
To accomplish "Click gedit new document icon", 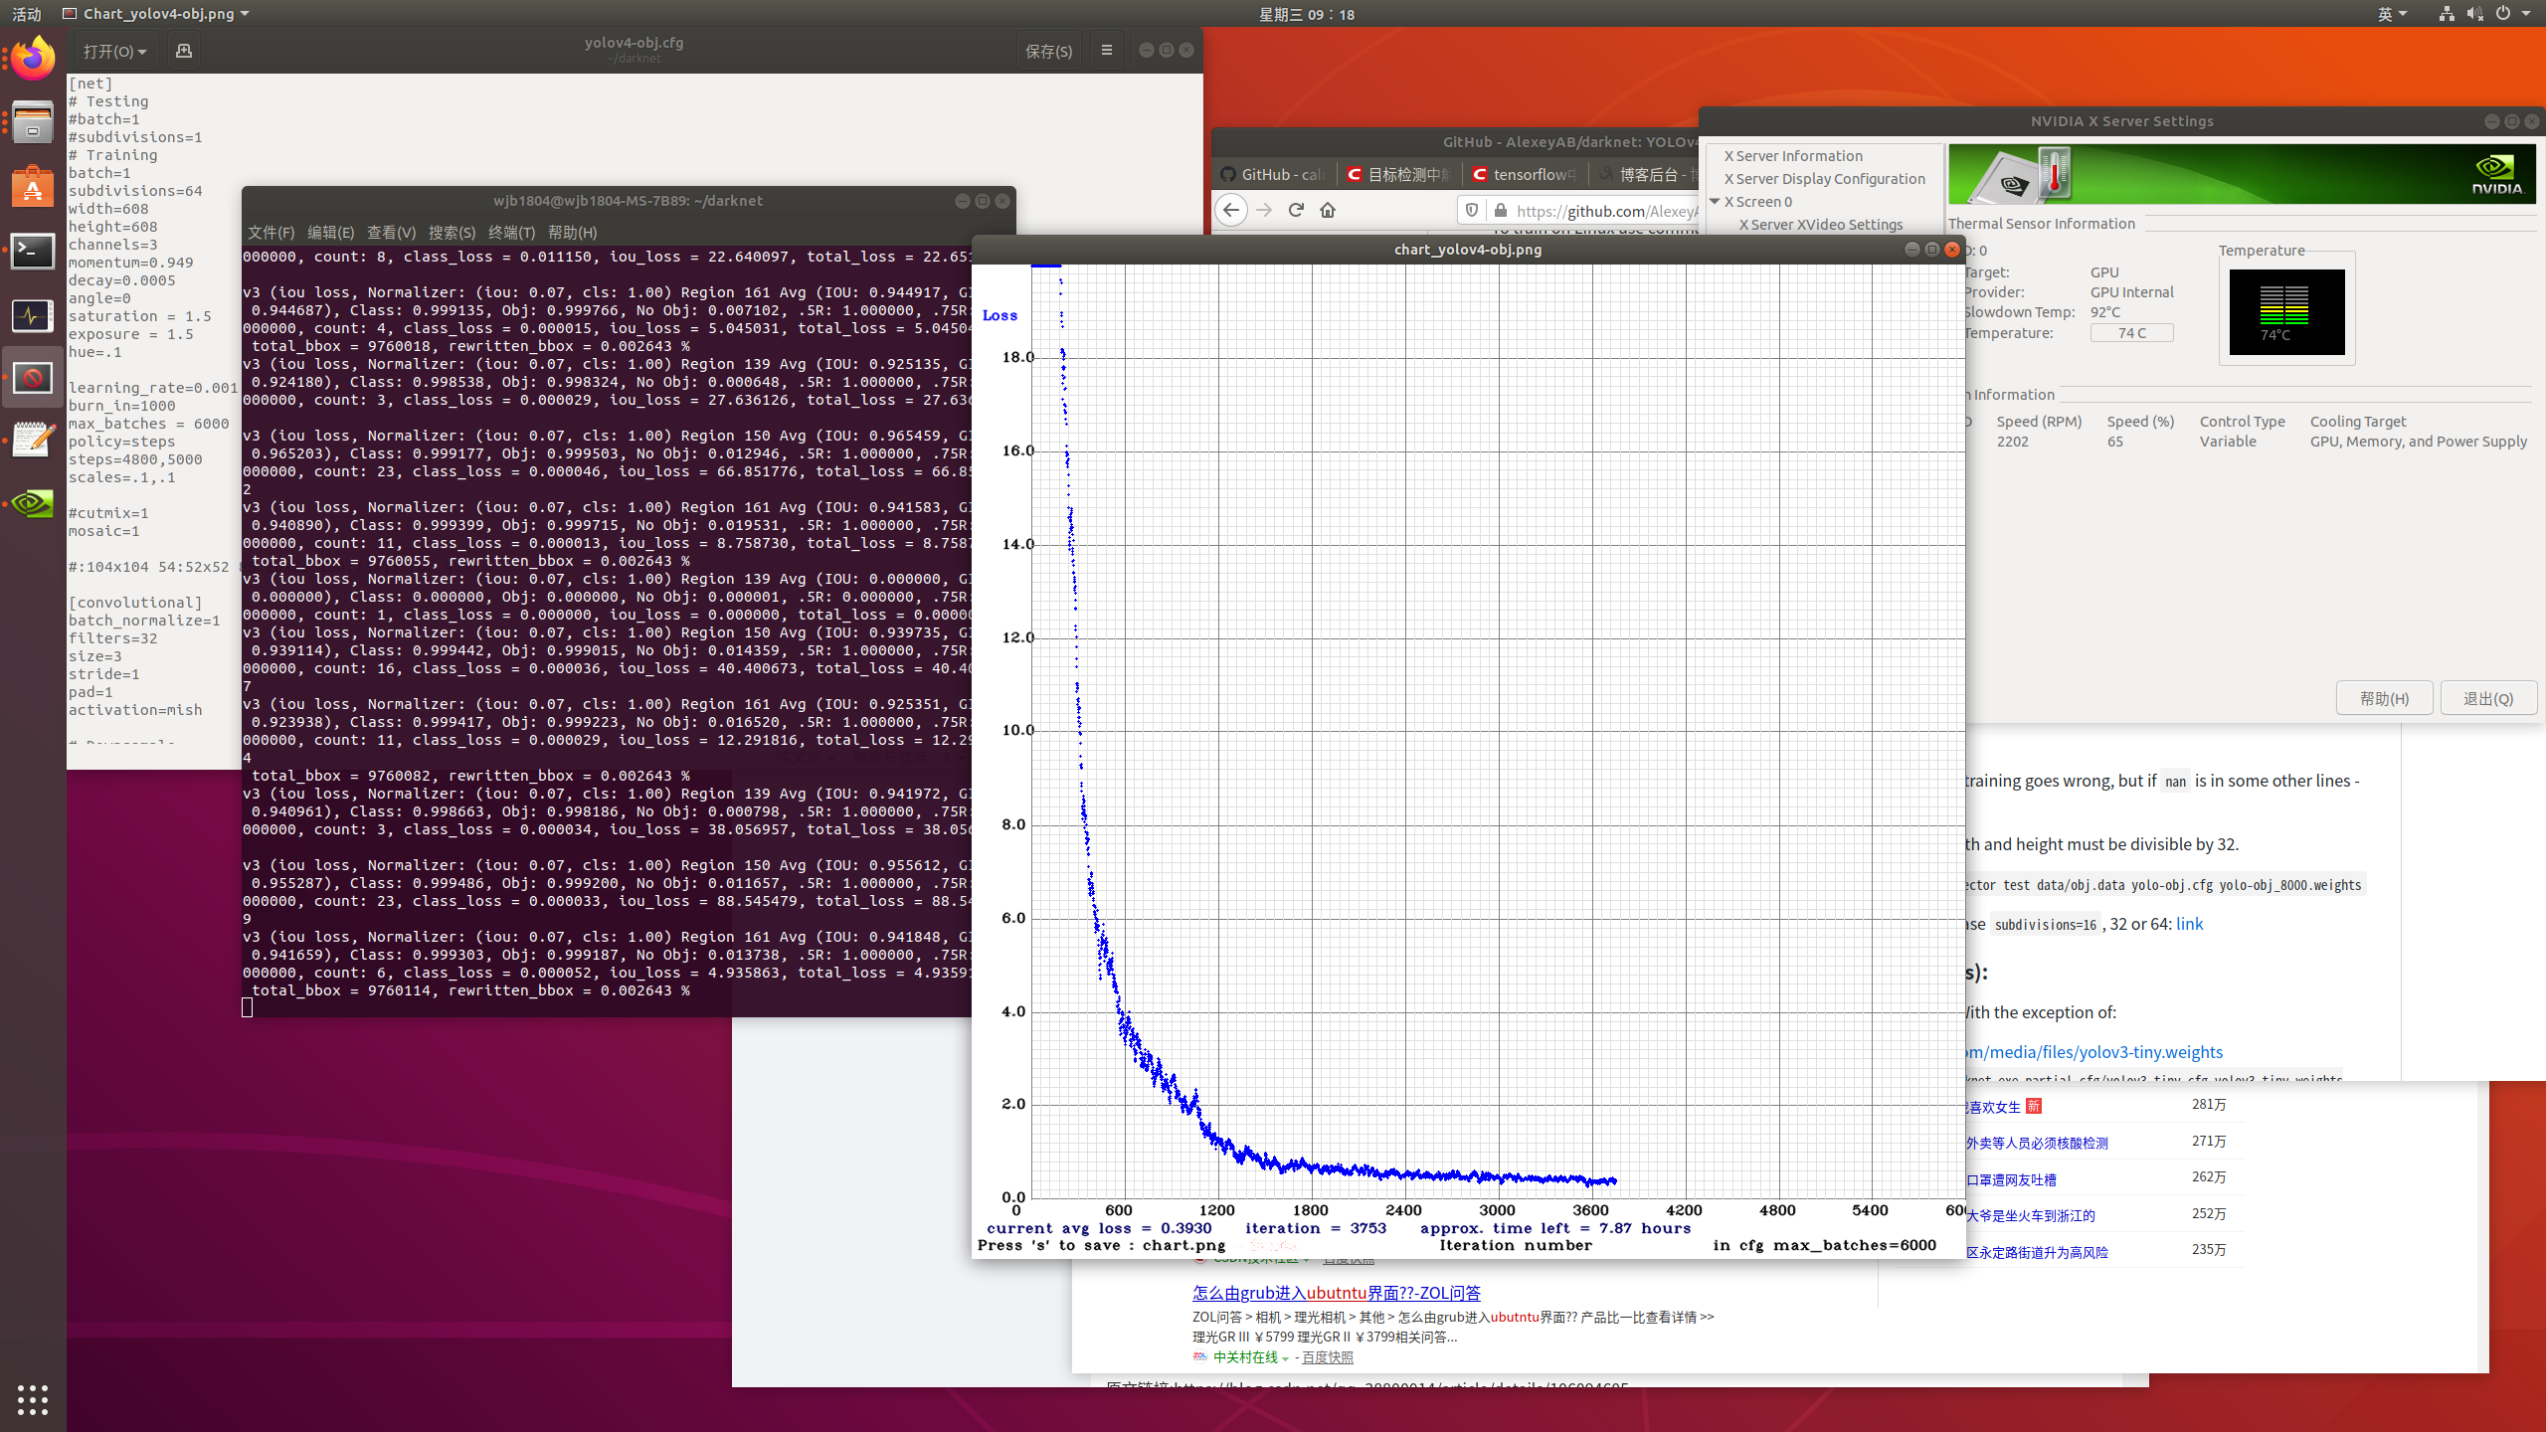I will click(x=183, y=50).
